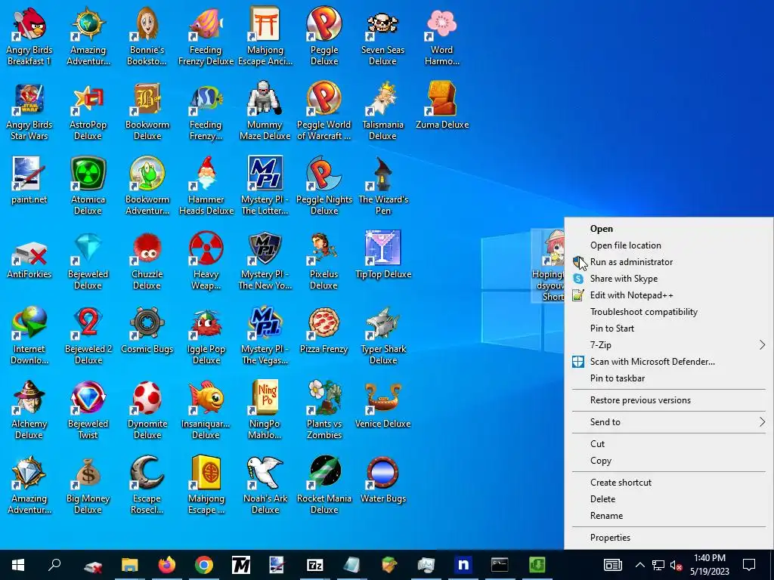
Task: Choose Share with Skype
Action: click(x=669, y=279)
